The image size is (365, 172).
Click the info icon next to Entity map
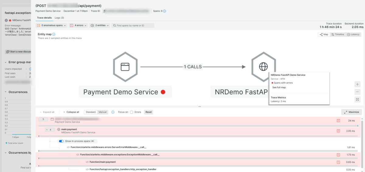click(54, 34)
